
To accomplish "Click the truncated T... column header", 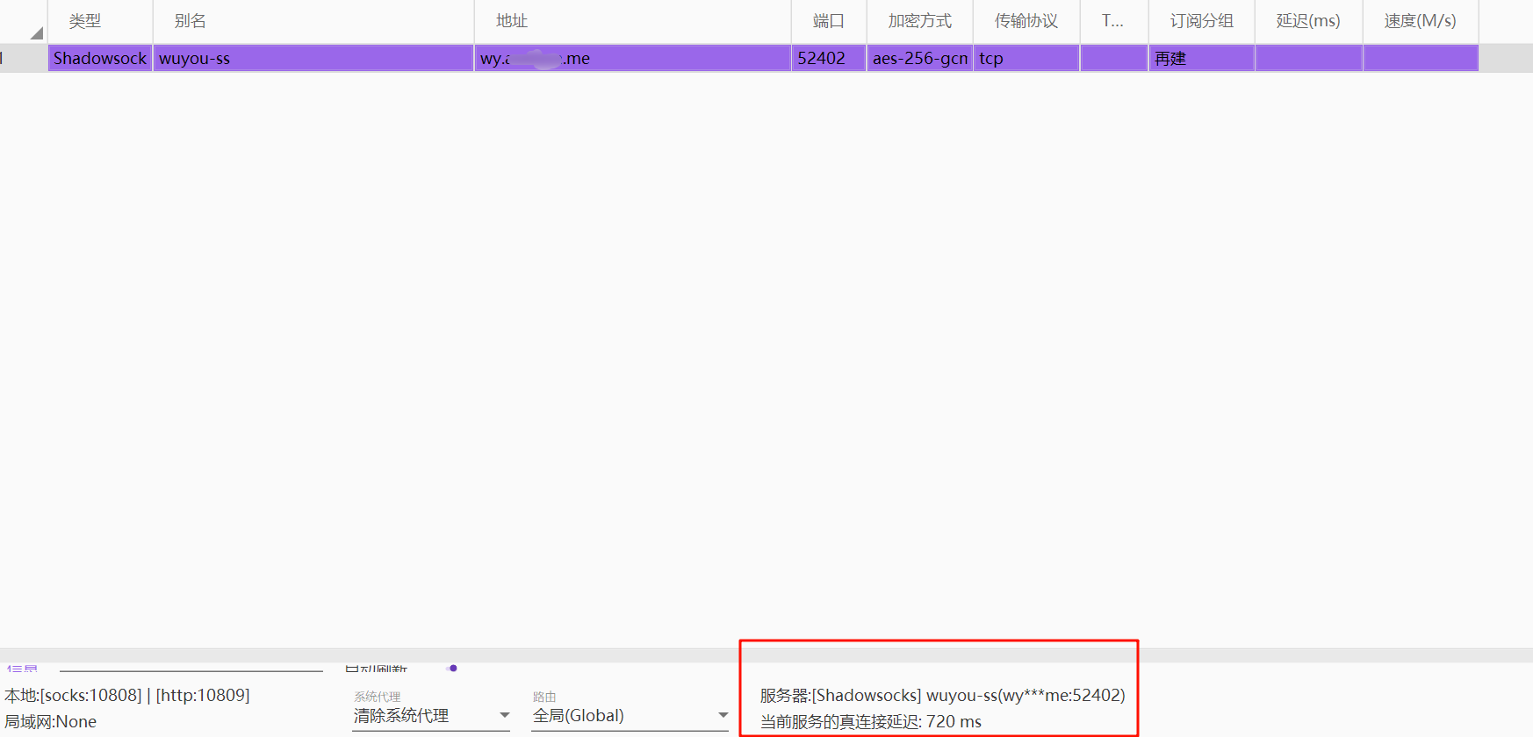I will [1112, 21].
